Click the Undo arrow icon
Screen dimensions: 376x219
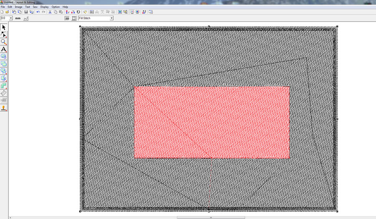click(x=38, y=12)
